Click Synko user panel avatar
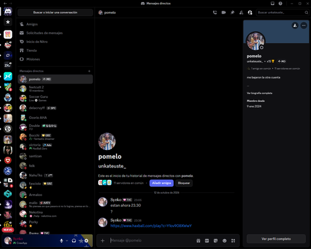Screen dimensions: 311x249 click(8, 241)
